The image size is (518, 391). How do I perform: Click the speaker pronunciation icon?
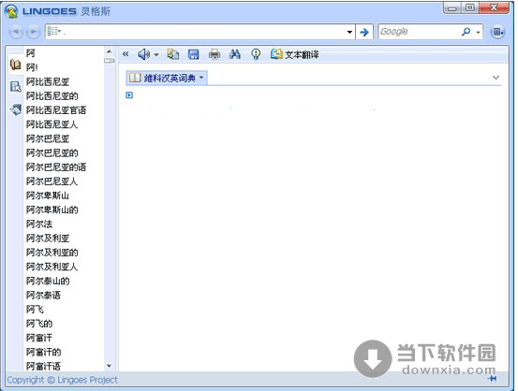click(x=143, y=54)
